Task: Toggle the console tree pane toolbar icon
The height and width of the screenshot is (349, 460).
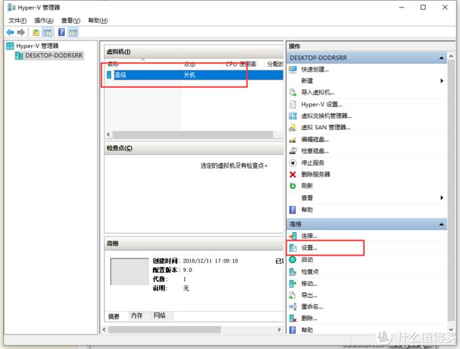Action: [x=47, y=32]
